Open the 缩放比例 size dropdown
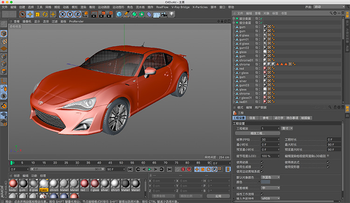 pos(191,196)
